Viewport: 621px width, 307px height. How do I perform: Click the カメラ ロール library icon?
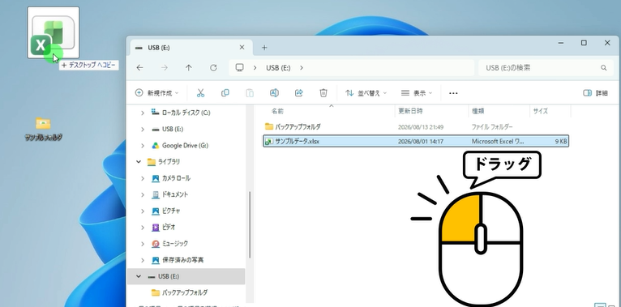tap(156, 178)
